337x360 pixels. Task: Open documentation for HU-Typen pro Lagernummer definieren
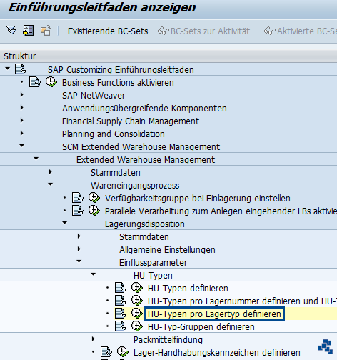(121, 301)
